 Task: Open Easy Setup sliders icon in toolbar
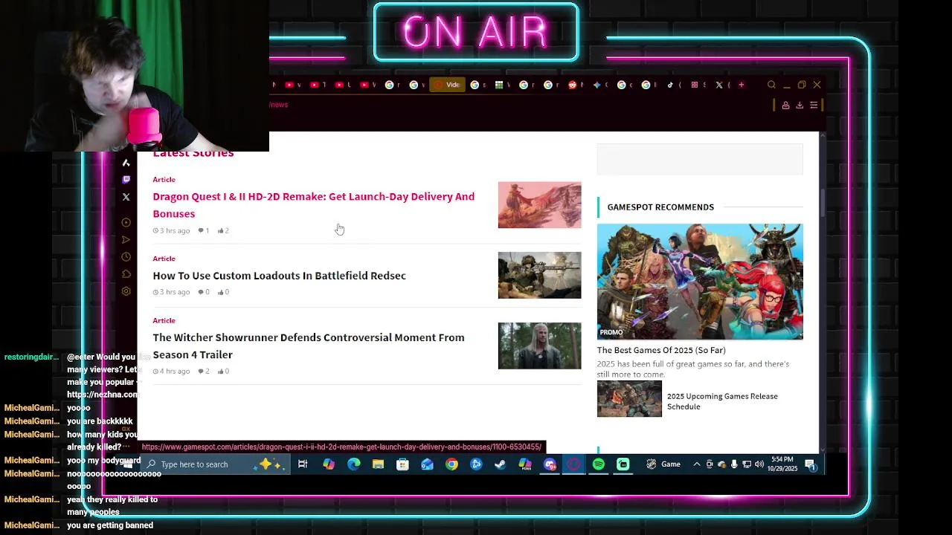coord(814,106)
